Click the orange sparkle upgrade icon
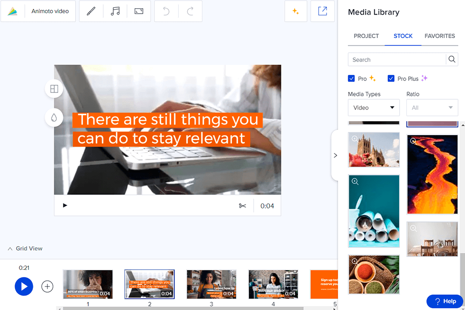The width and height of the screenshot is (465, 310). 295,11
